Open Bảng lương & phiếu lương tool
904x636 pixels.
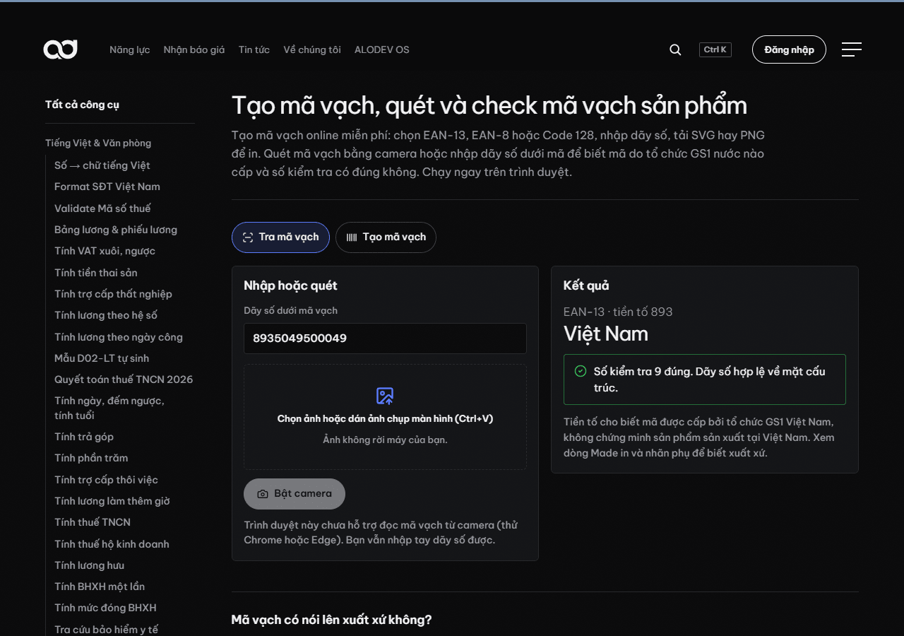[116, 230]
